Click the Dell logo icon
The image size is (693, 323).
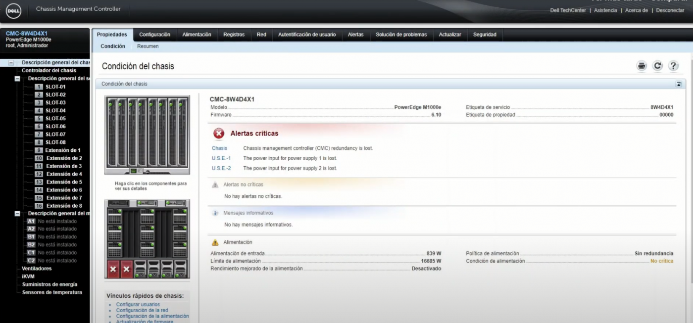pos(13,10)
